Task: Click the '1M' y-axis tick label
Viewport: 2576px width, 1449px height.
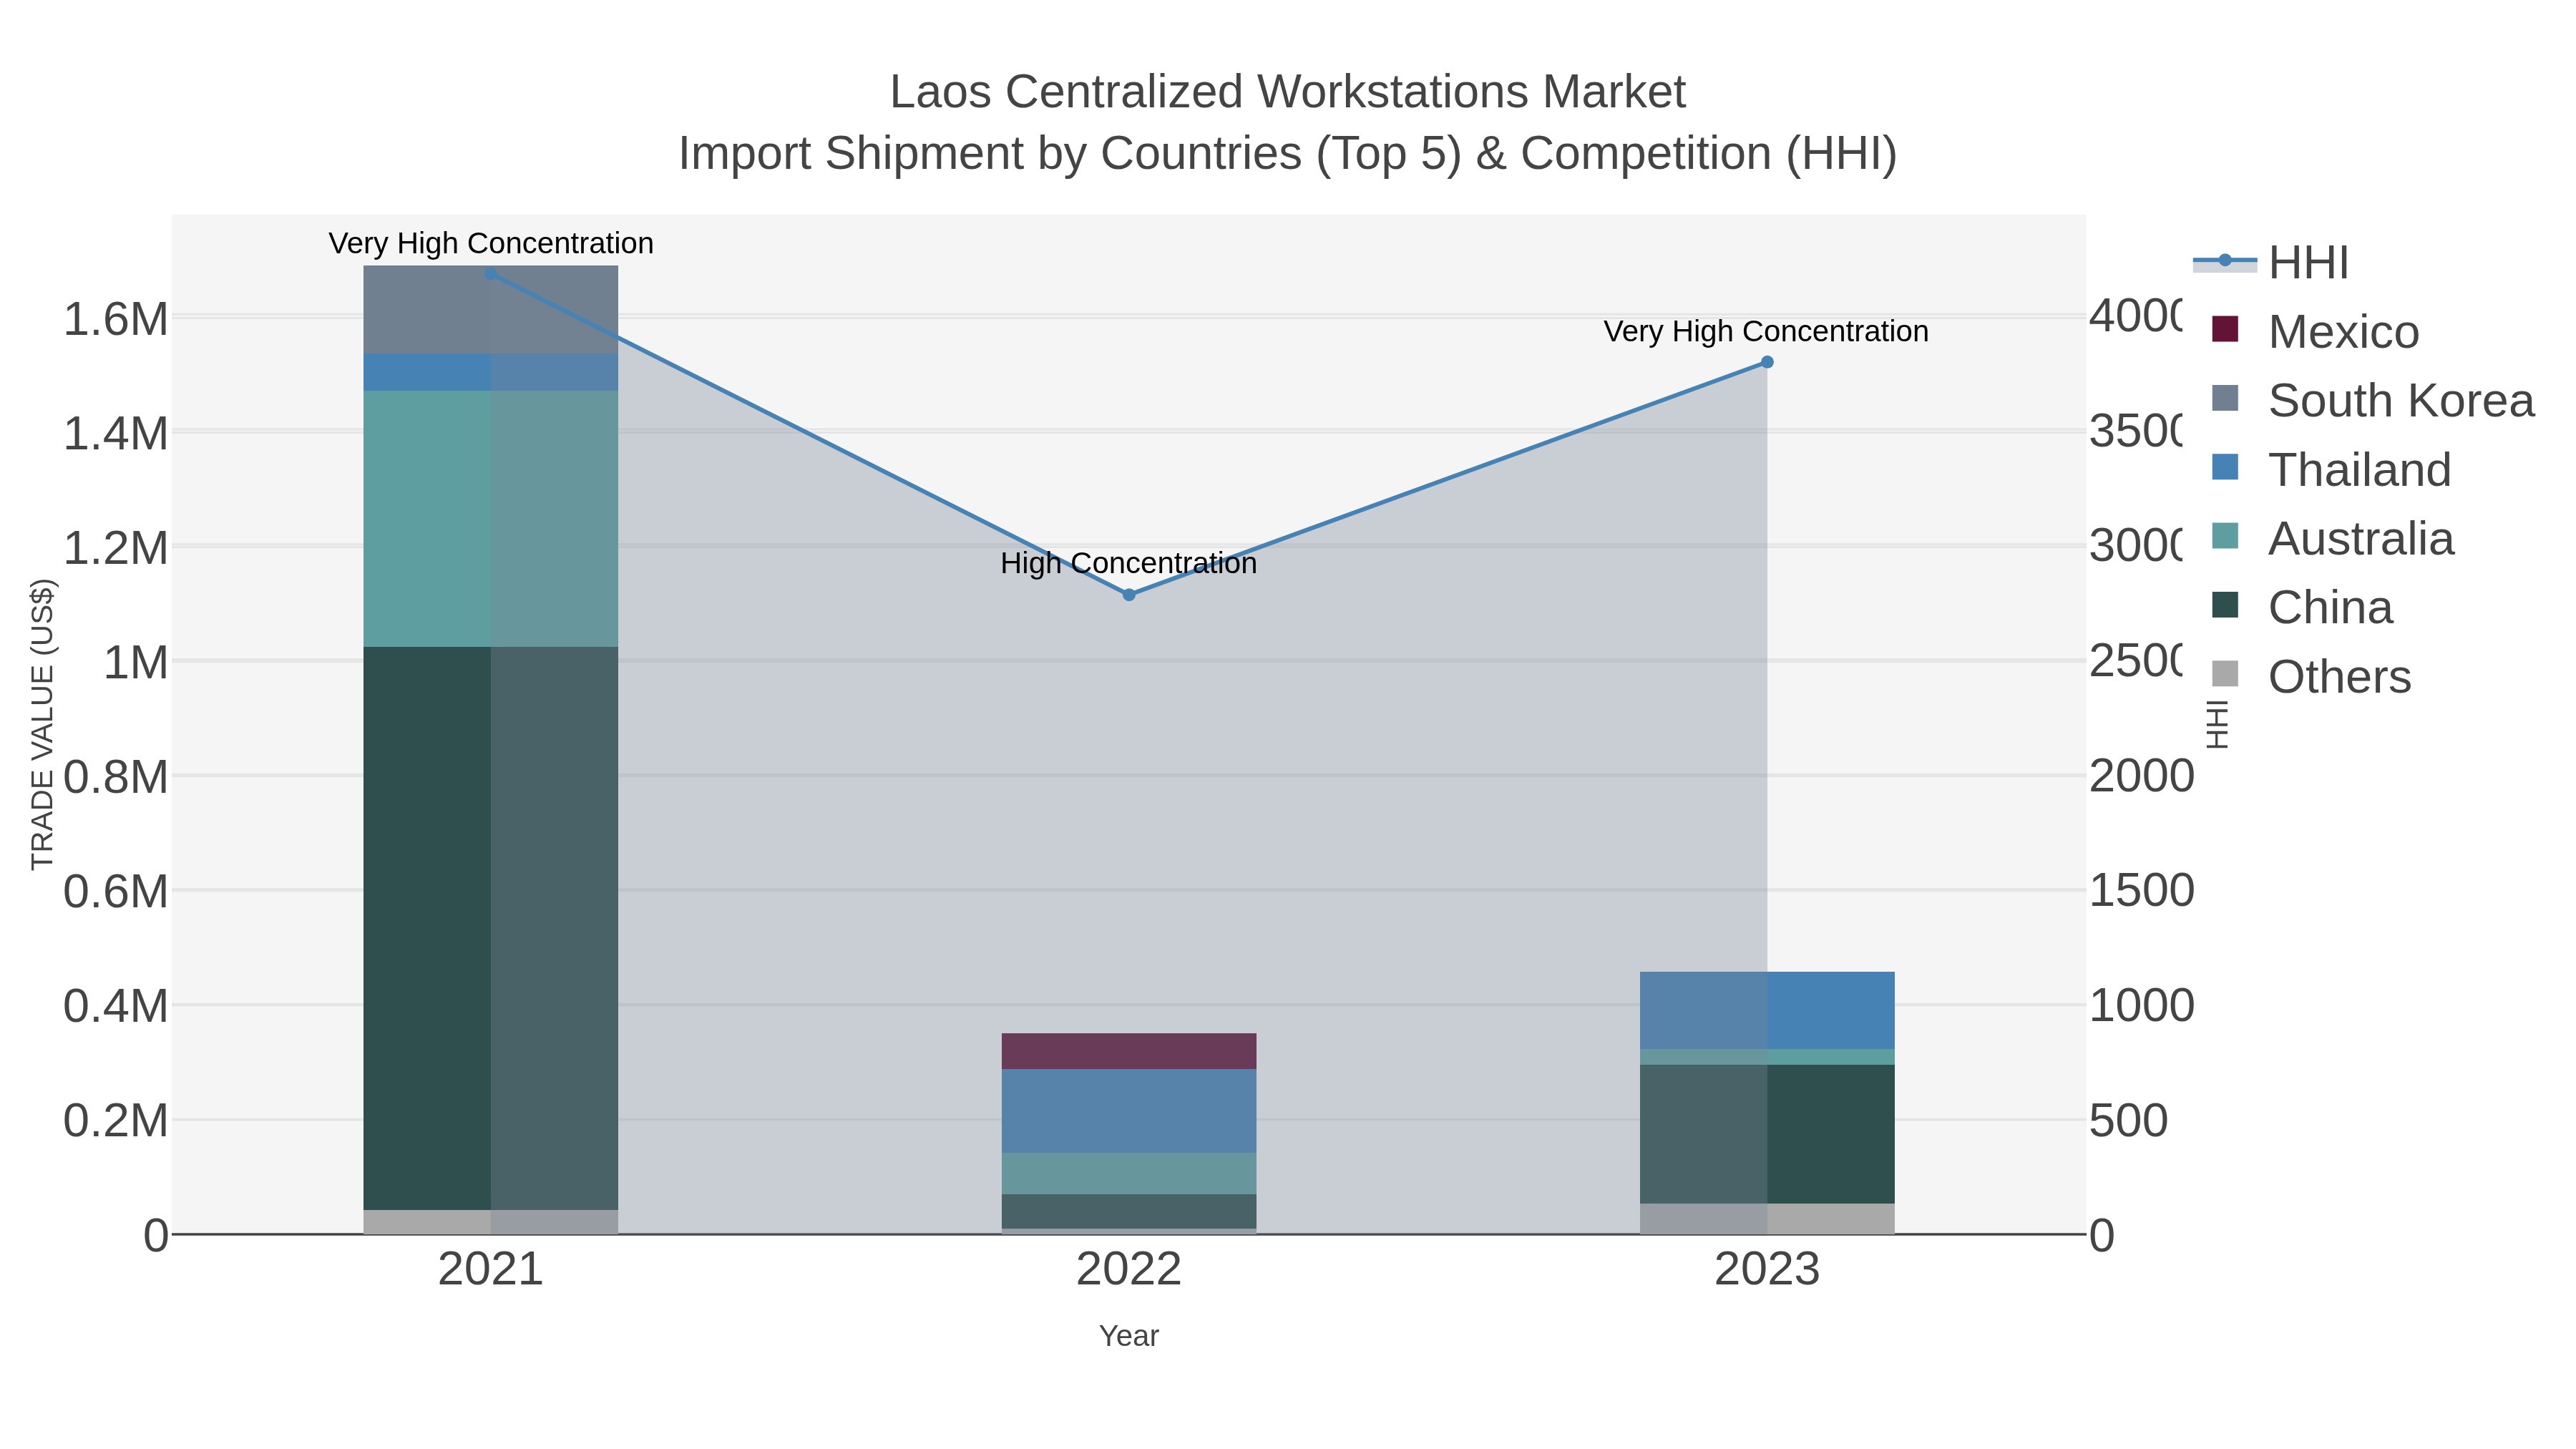Action: (136, 663)
